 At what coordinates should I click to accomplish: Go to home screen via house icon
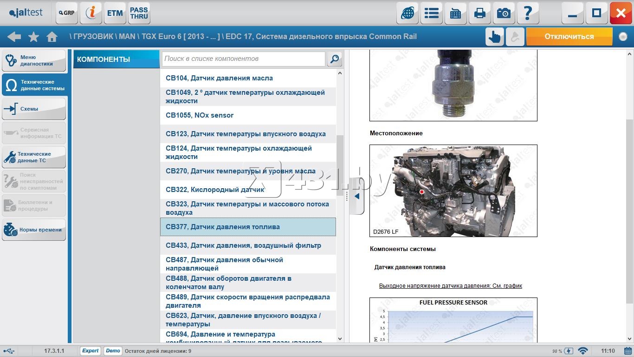tap(52, 37)
